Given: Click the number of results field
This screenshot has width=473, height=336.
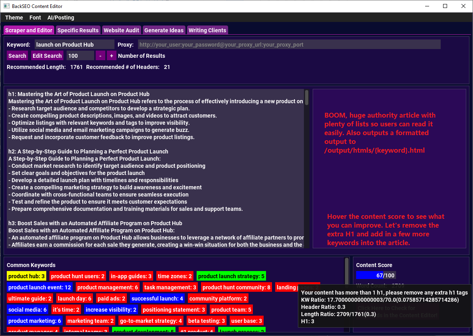Looking at the screenshot, I should (x=80, y=56).
